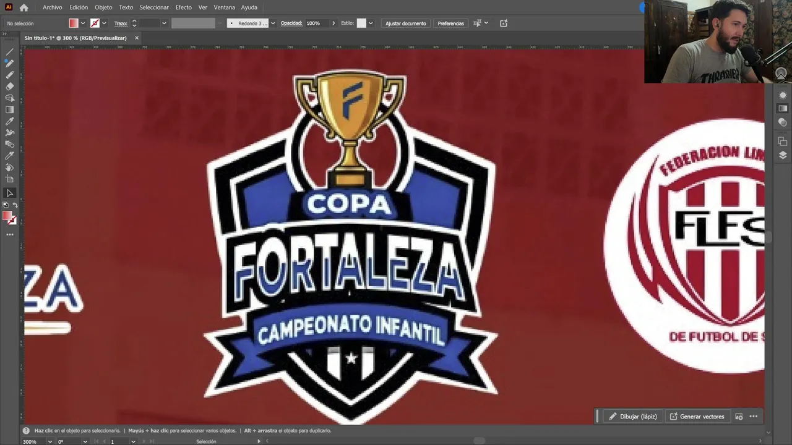This screenshot has height=445, width=792.
Task: Open the Seleccionar menu
Action: tap(154, 7)
